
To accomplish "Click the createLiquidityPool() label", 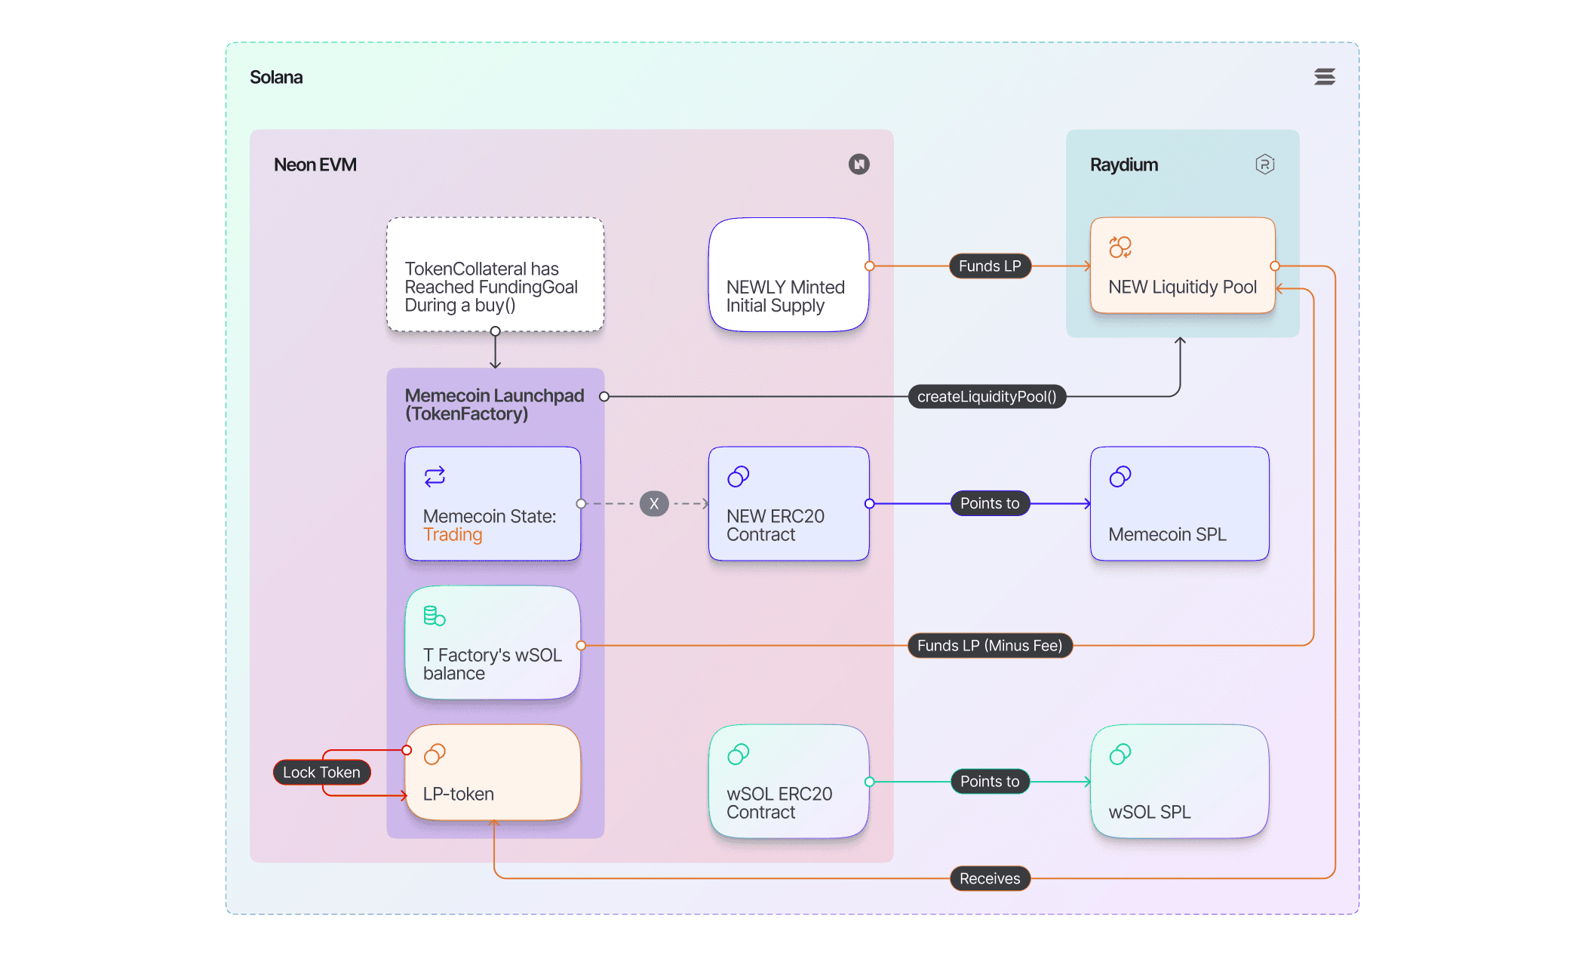I will pyautogui.click(x=987, y=396).
